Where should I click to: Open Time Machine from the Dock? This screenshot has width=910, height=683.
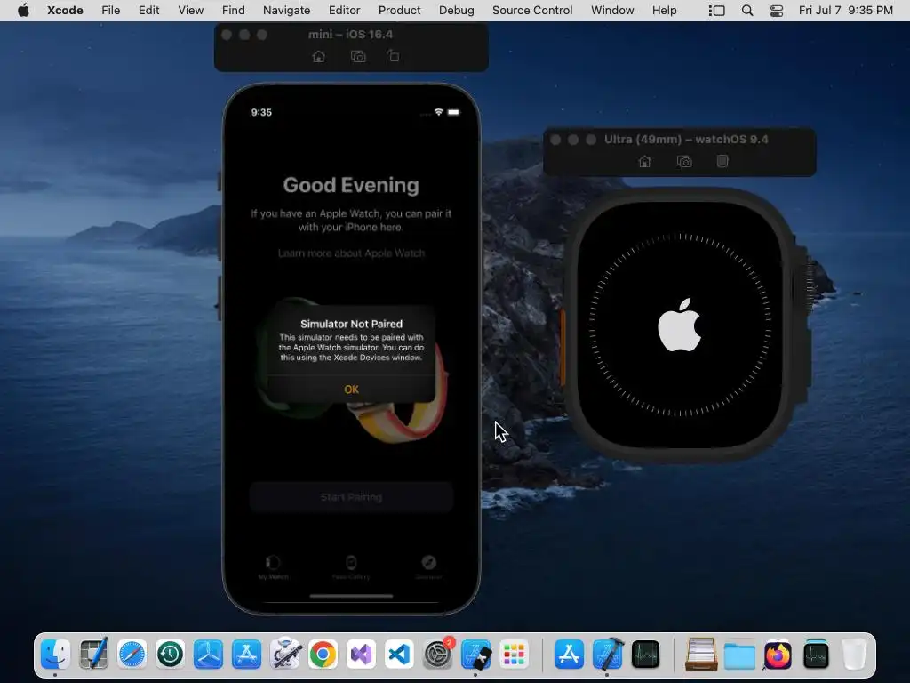[x=170, y=655]
